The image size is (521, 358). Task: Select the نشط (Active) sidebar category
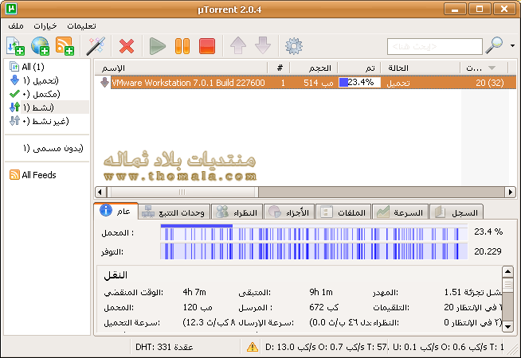38,107
